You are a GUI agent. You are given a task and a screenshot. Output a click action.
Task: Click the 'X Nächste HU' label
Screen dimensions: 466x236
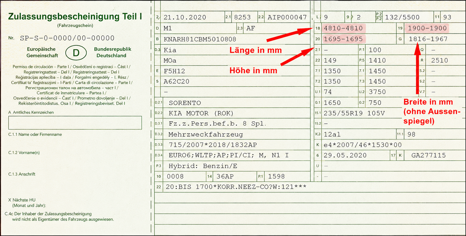(22, 200)
